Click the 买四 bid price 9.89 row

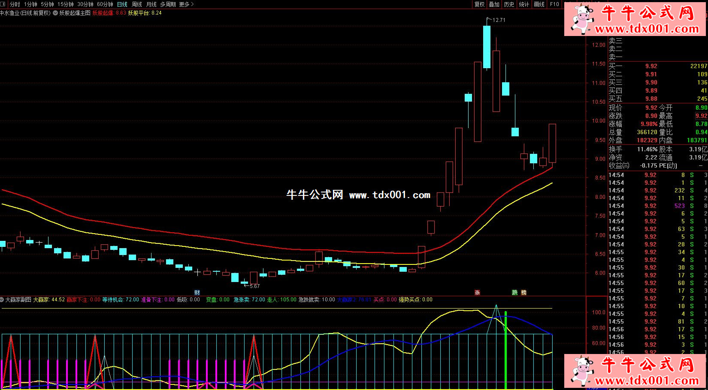(x=658, y=90)
